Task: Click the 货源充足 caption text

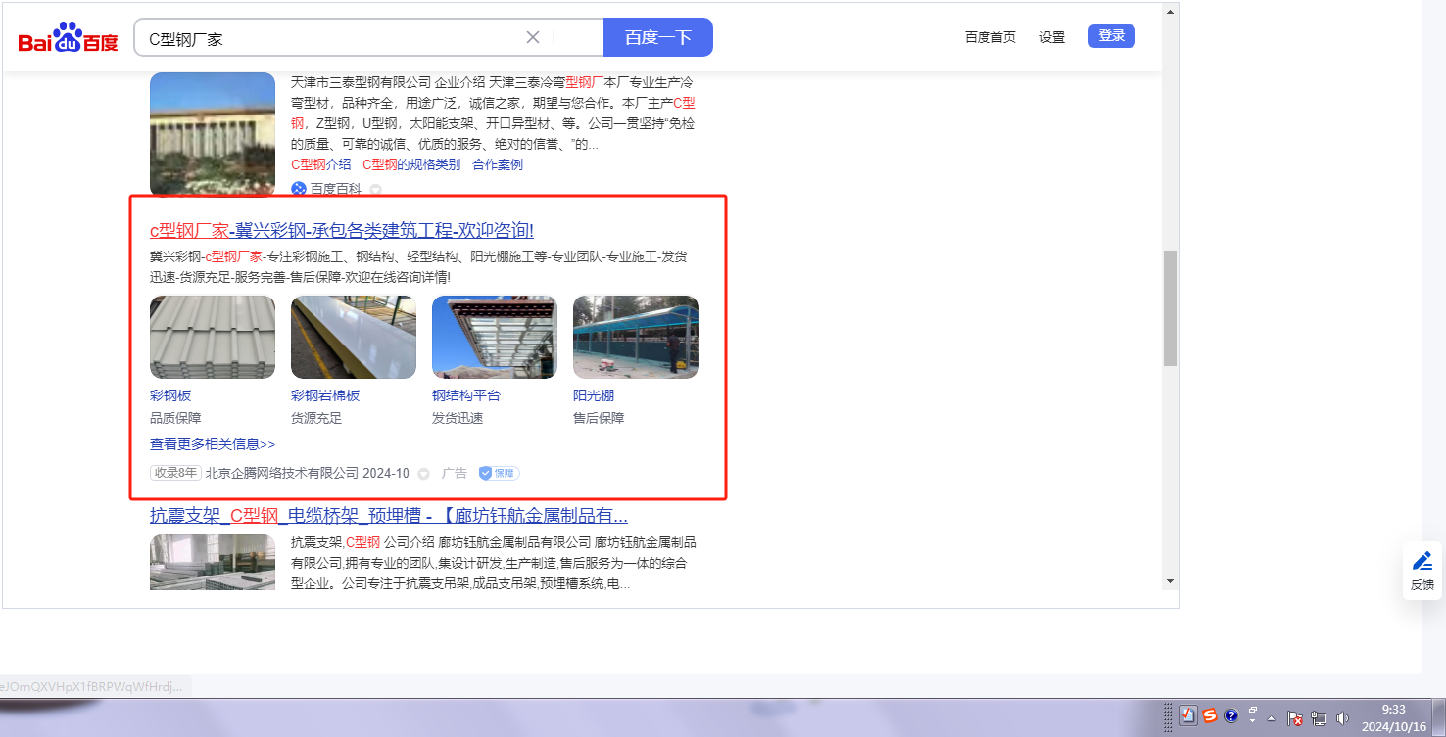Action: (316, 418)
